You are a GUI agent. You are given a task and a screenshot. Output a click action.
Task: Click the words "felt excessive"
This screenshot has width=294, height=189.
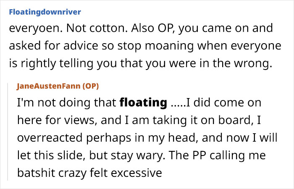click(126, 173)
